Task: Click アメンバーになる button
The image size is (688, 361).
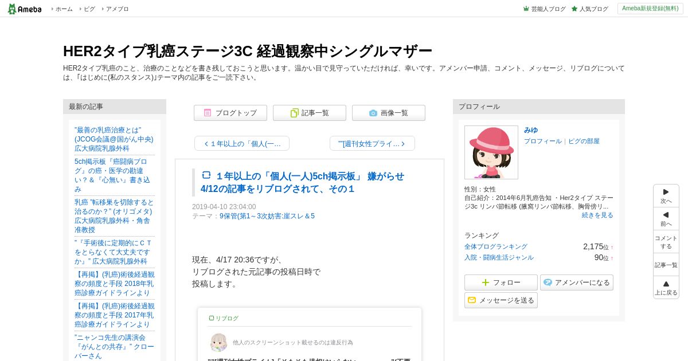Action: point(577,282)
